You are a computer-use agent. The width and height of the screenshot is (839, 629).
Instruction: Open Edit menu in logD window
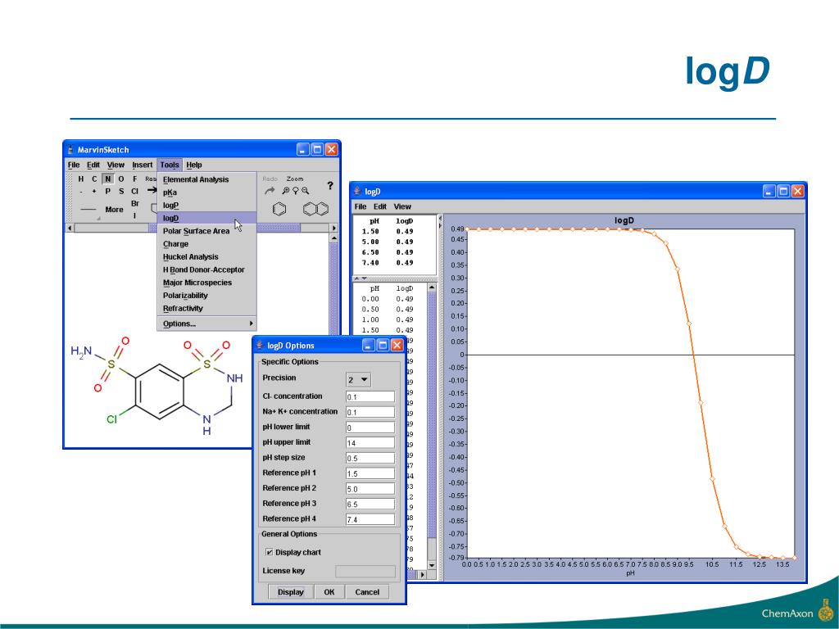coord(380,206)
